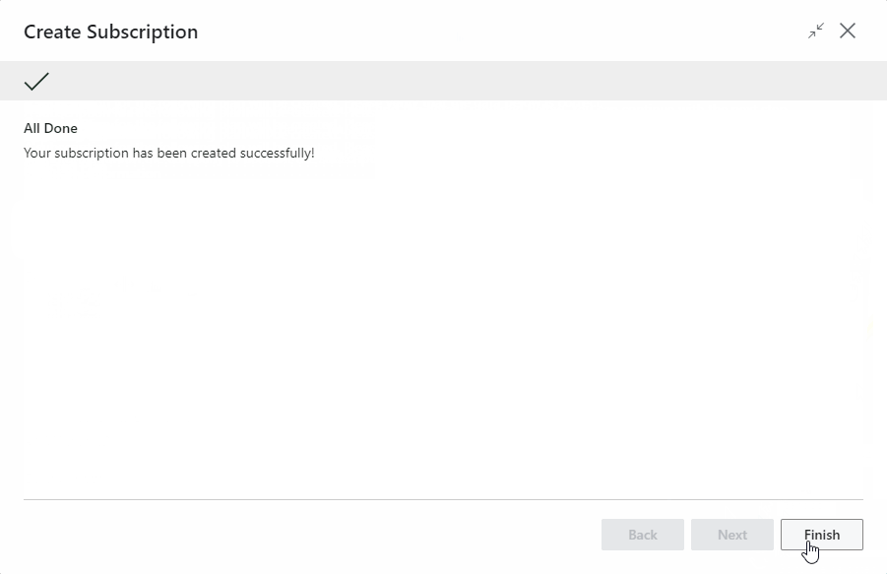
Task: Click the word "Subscription" in the title
Action: [142, 32]
